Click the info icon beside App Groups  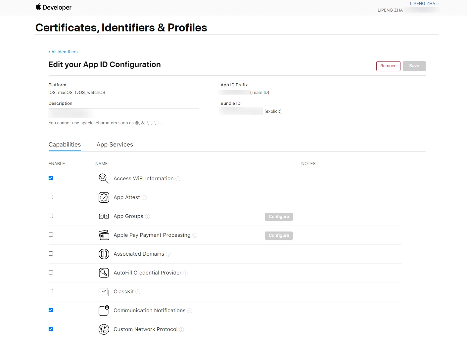tap(148, 217)
